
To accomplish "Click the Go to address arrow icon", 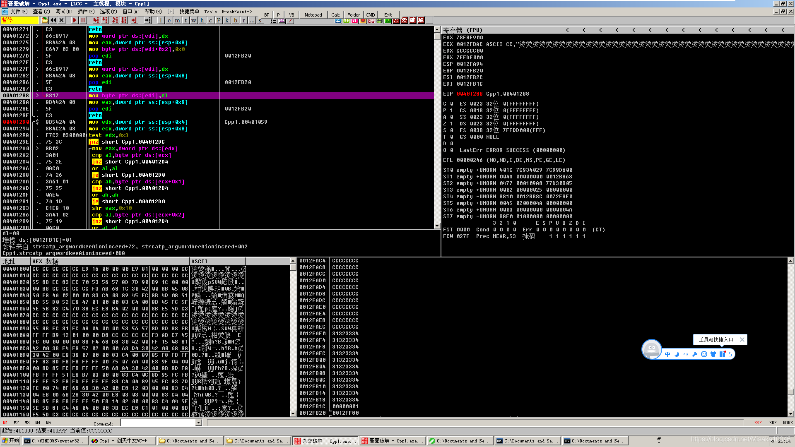I will [147, 20].
